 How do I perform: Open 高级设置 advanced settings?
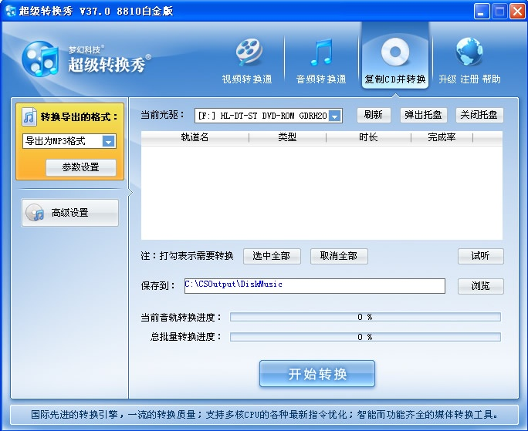[70, 213]
